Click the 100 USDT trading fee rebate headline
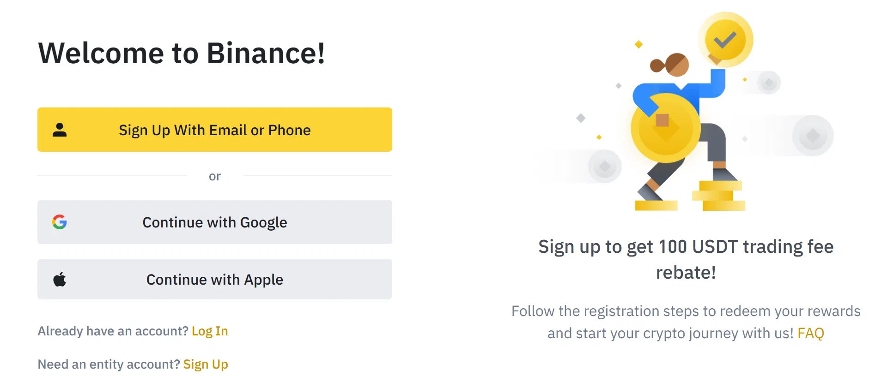The height and width of the screenshot is (376, 869). click(x=686, y=259)
